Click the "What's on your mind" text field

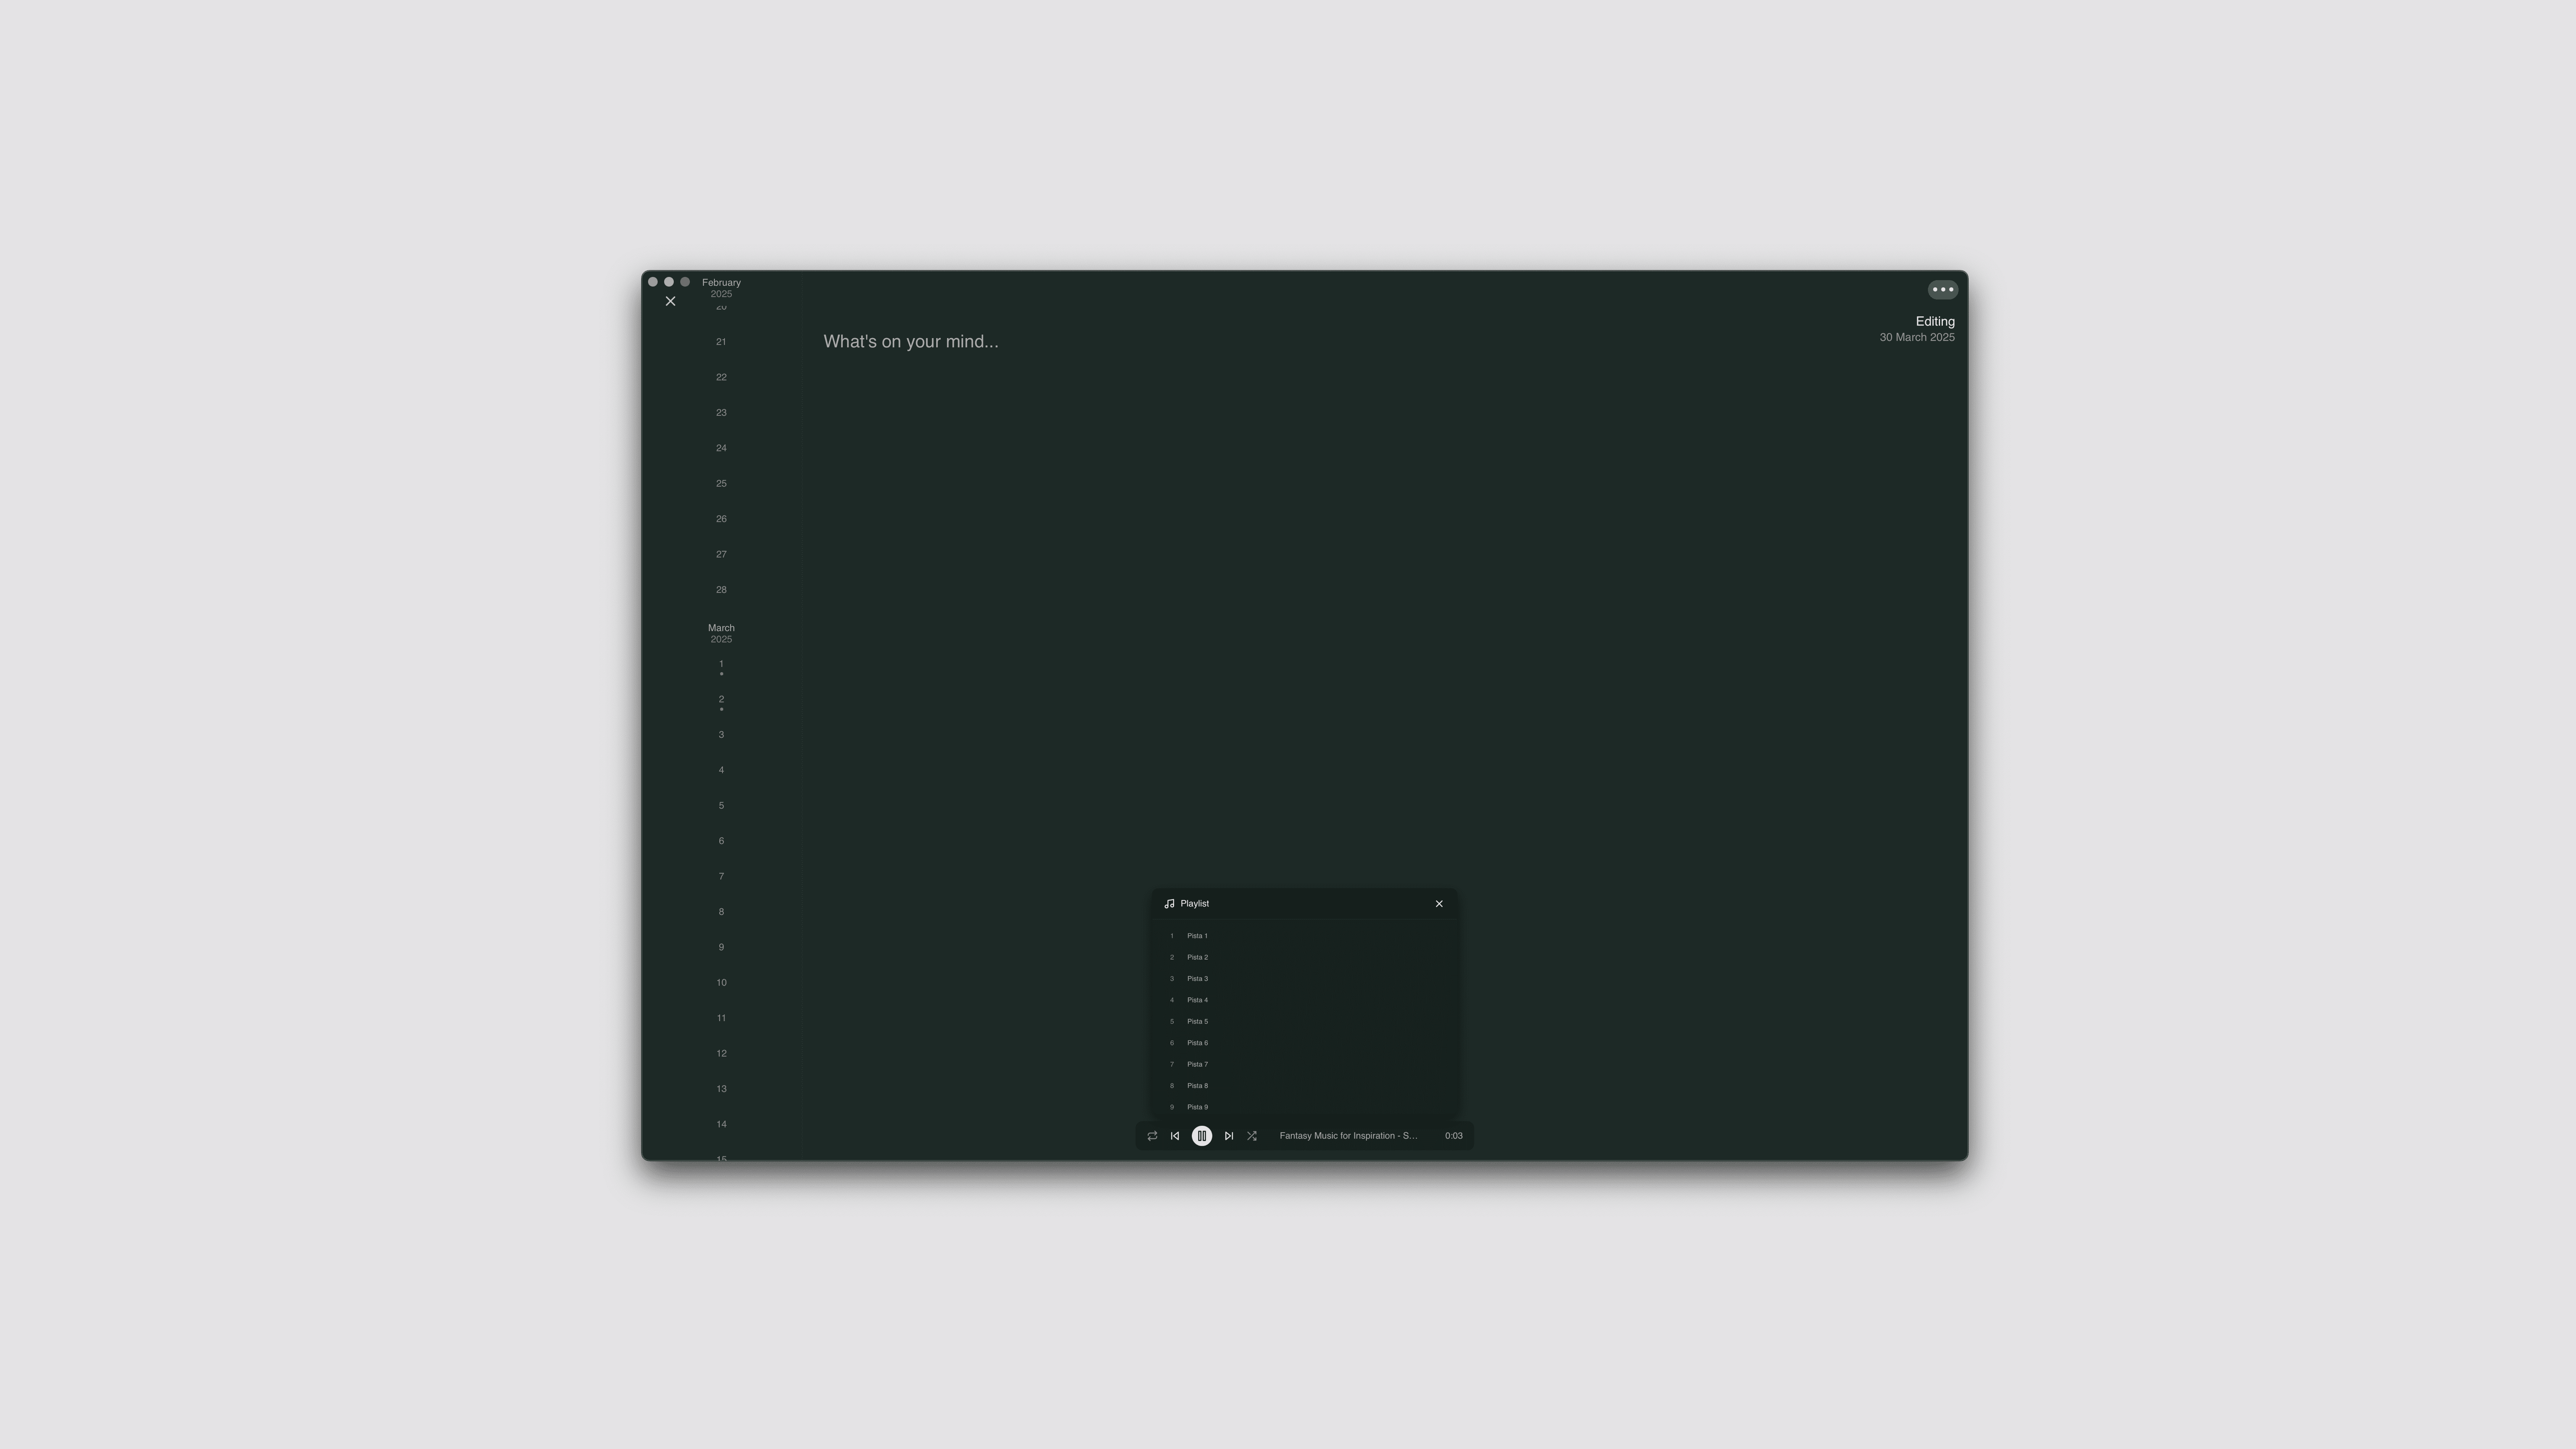[910, 342]
